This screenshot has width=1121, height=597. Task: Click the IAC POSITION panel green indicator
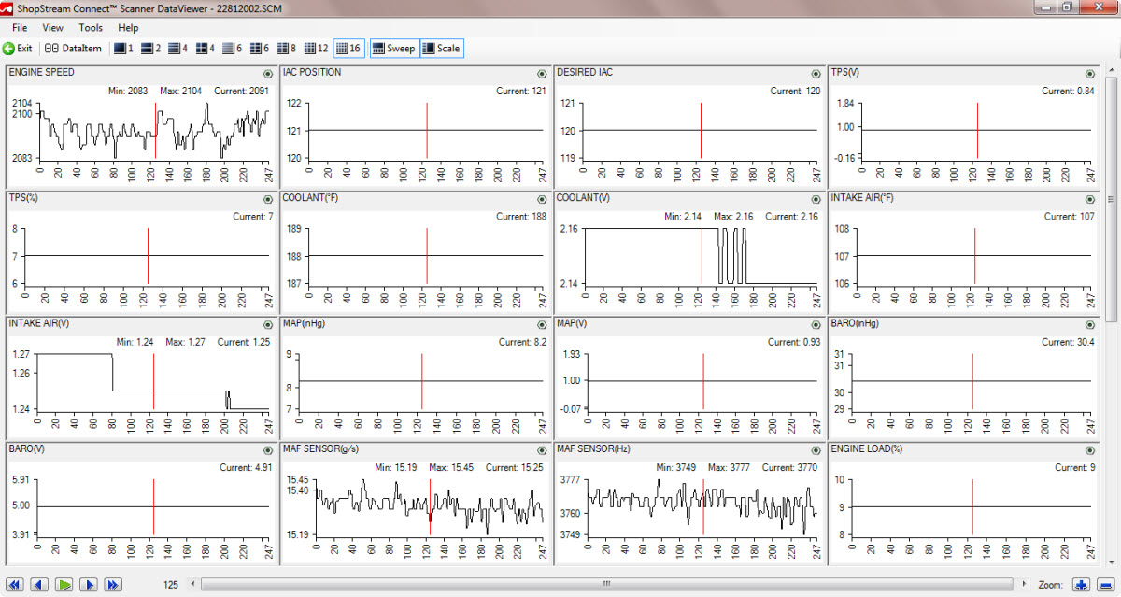541,74
